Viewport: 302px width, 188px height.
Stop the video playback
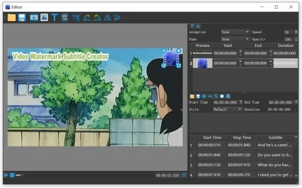[x=12, y=175]
